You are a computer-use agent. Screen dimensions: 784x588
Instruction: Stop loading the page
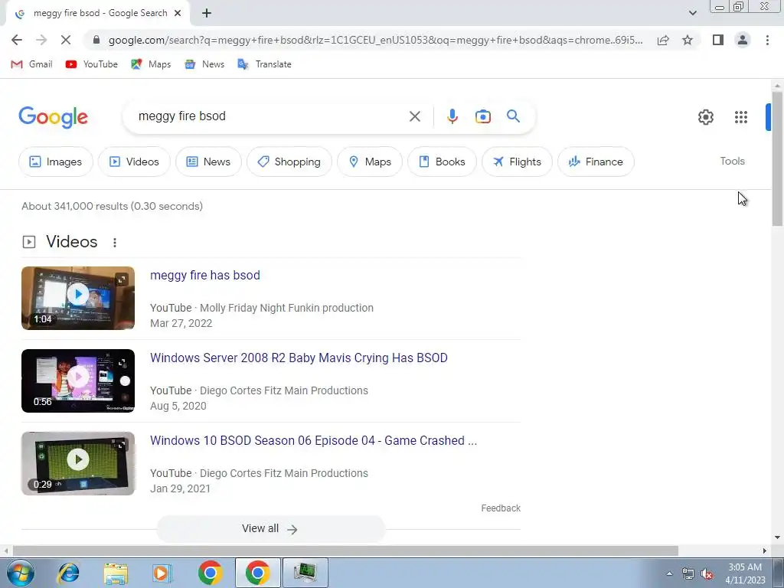66,40
